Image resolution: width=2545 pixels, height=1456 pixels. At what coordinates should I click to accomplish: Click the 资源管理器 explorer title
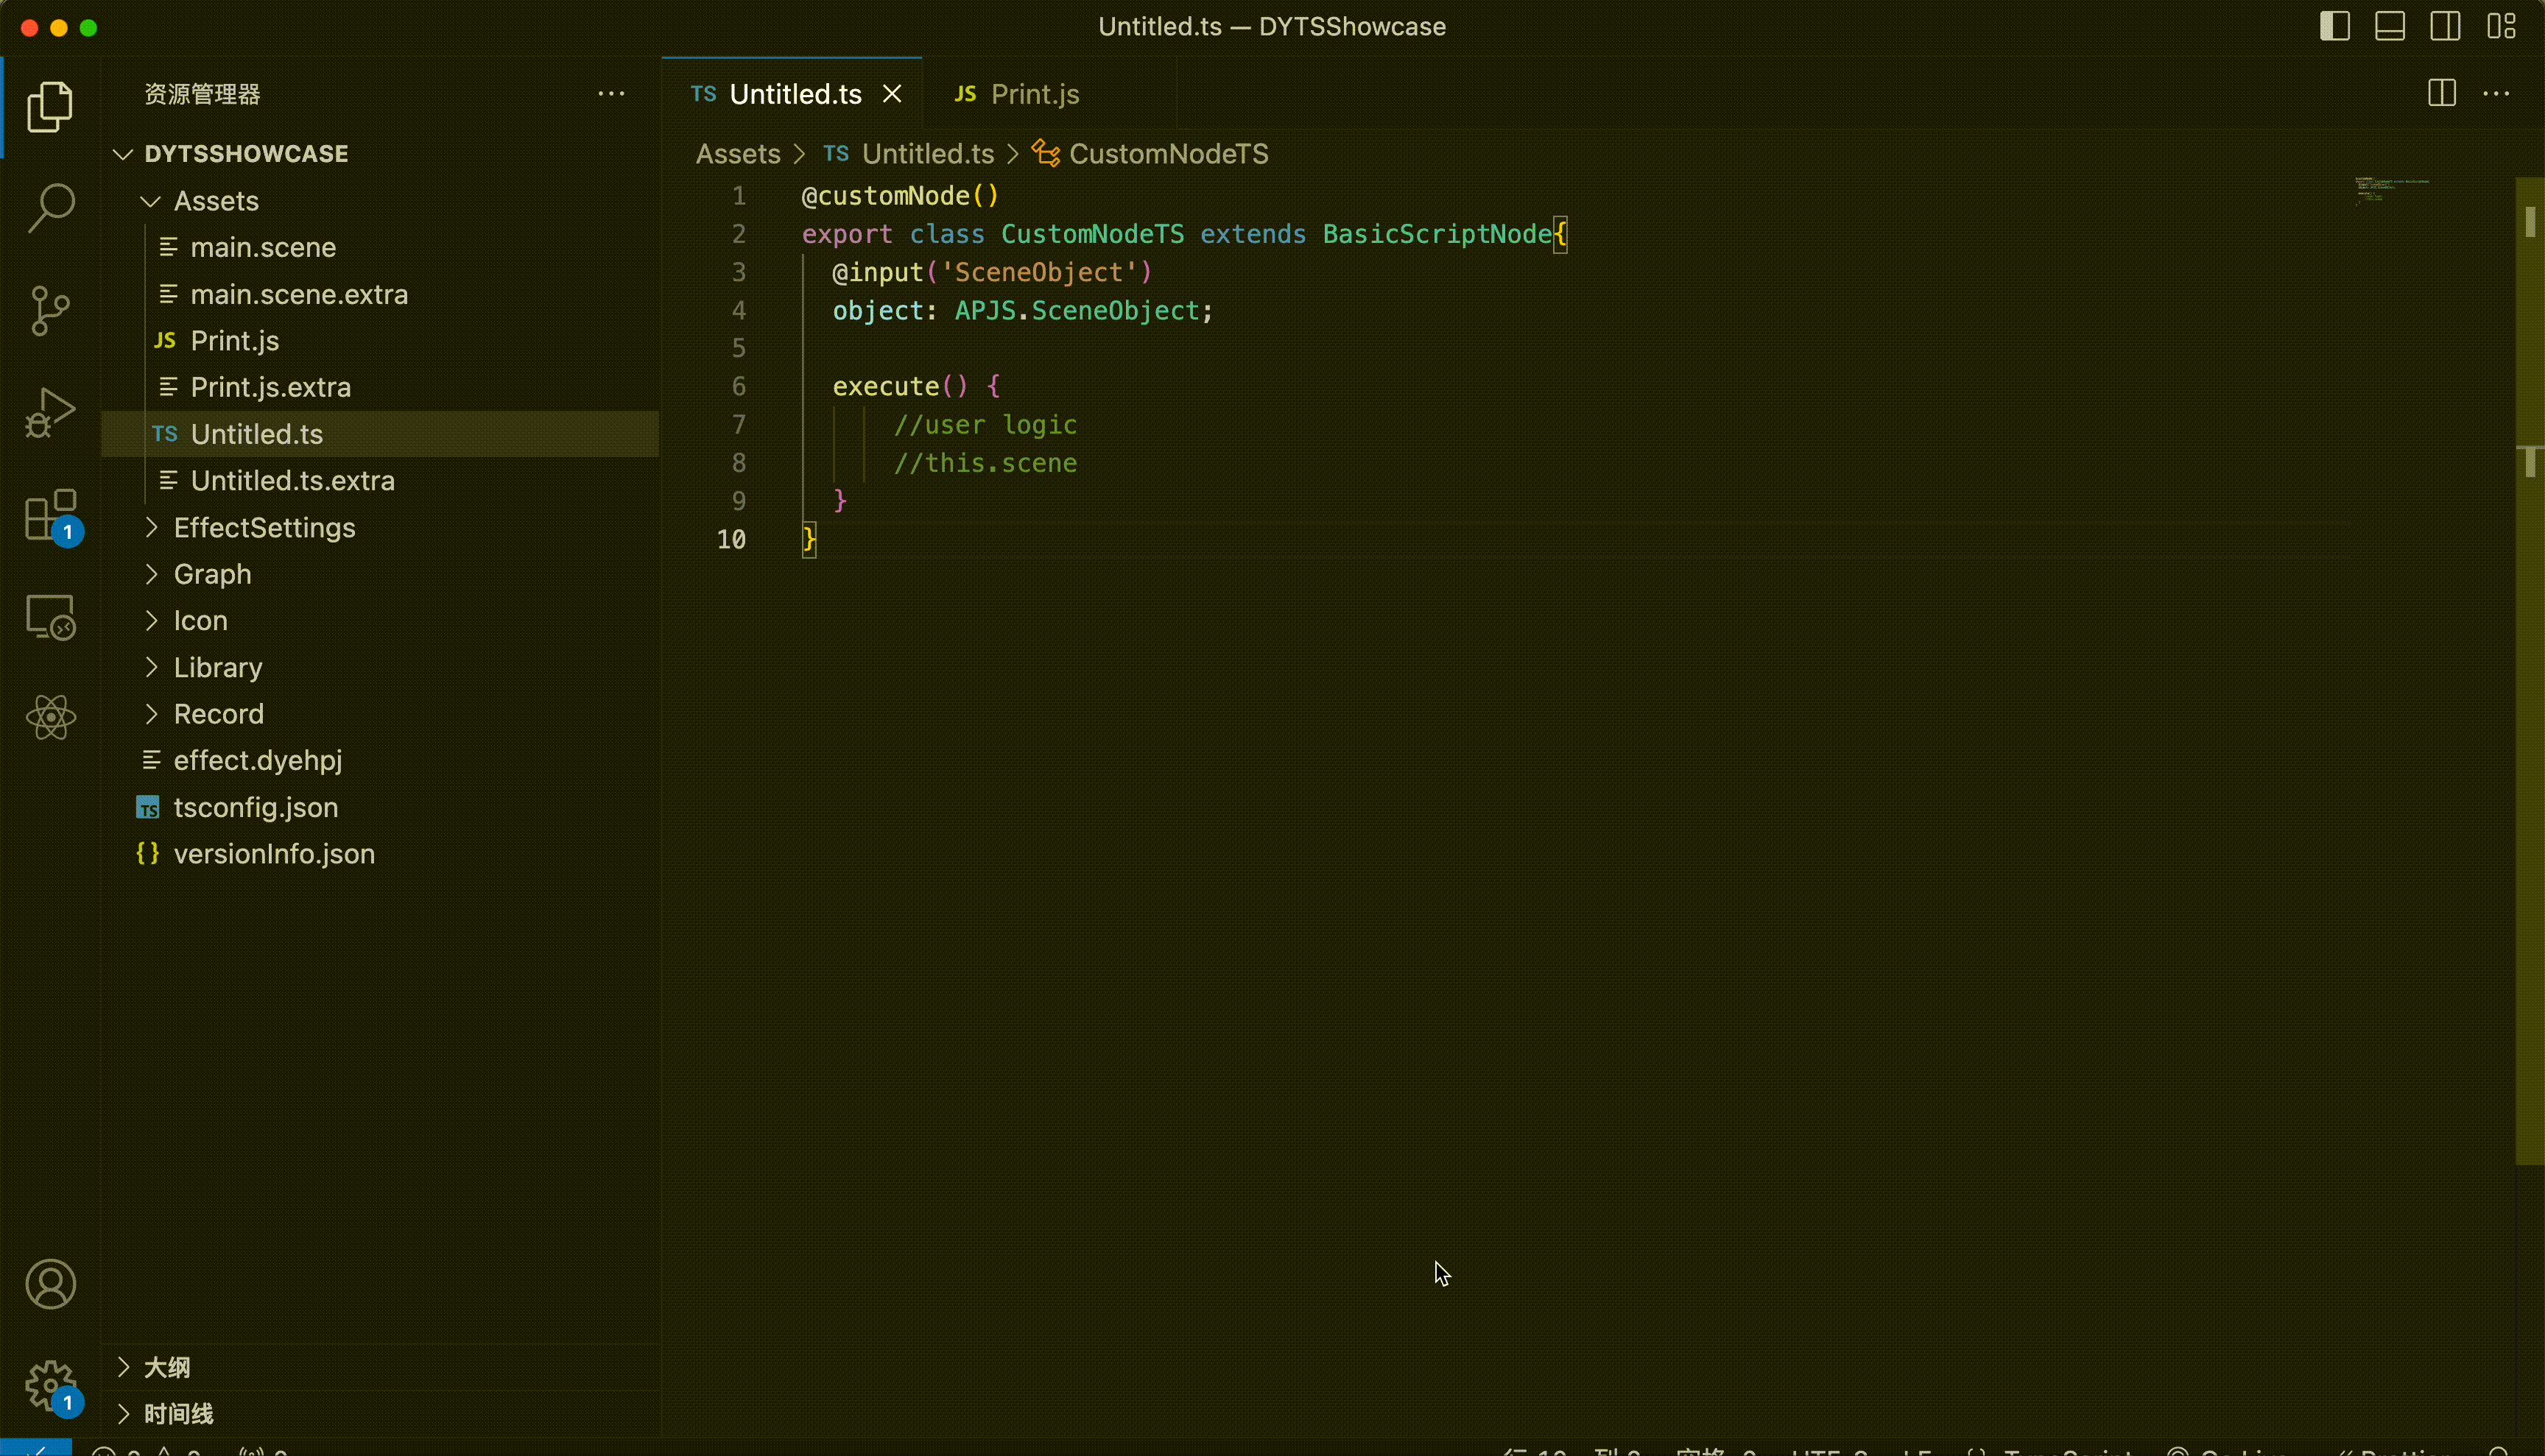coord(202,93)
